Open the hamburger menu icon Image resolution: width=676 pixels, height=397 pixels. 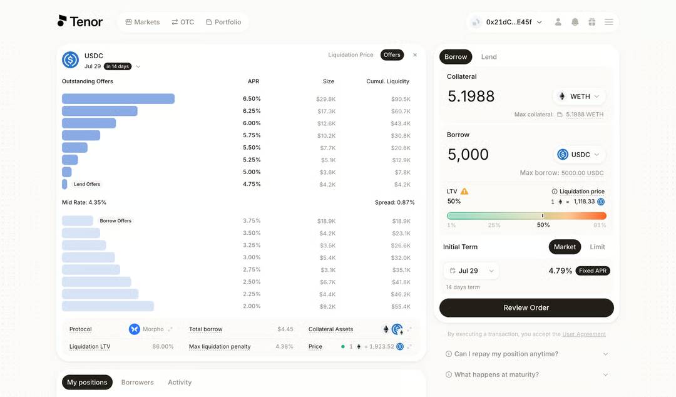point(609,22)
